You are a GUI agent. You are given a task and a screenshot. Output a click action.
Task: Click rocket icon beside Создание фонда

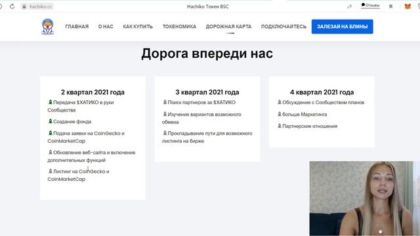pos(50,121)
